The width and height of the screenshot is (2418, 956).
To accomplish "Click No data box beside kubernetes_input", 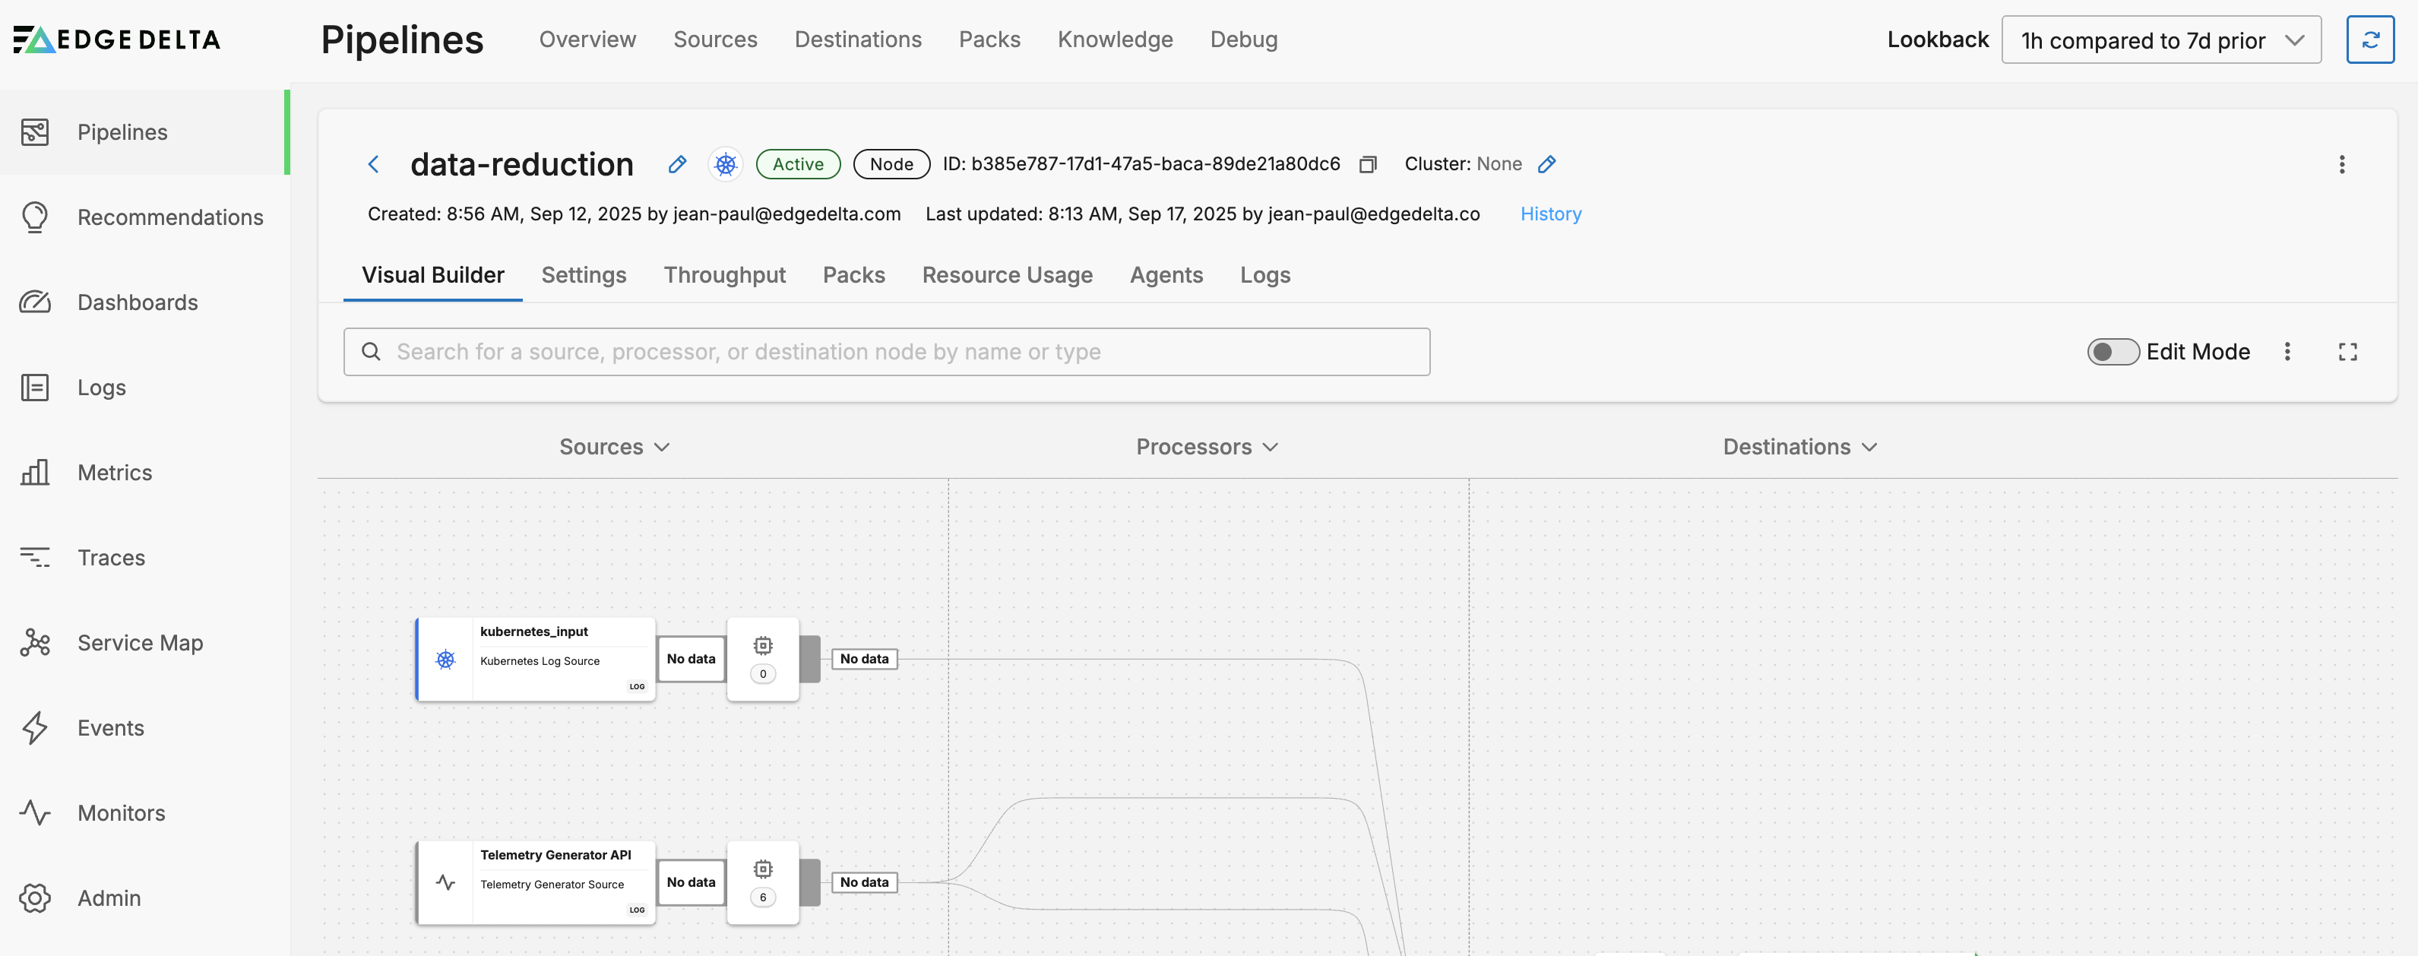I will pos(691,660).
